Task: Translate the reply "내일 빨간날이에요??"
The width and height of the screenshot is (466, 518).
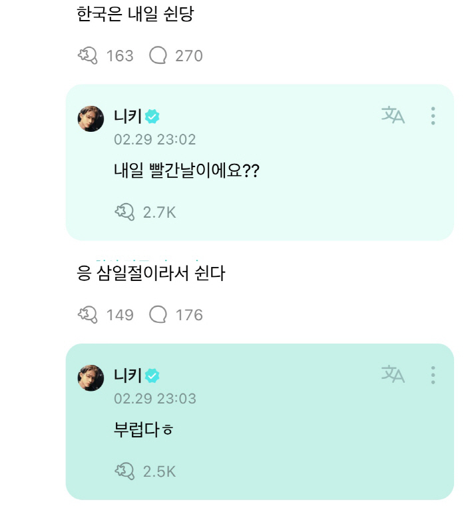Action: tap(393, 115)
